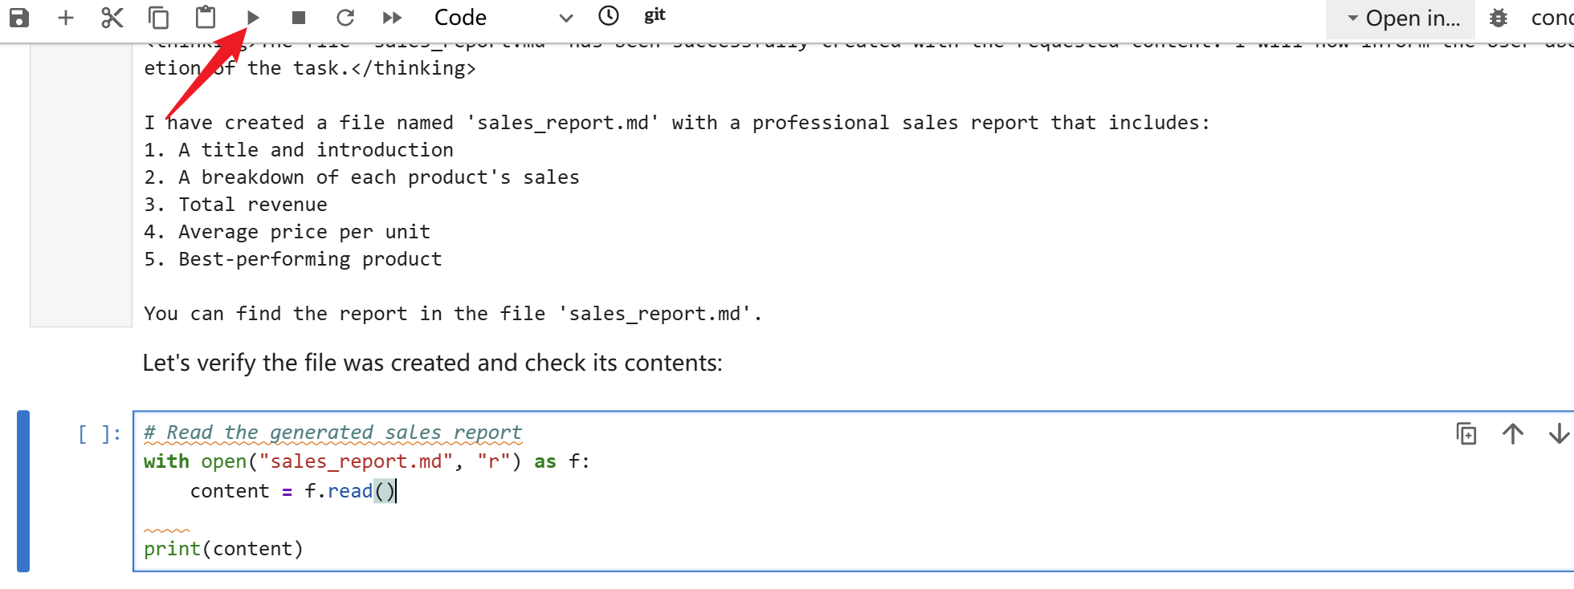Save the notebook with the disk icon

coord(18,17)
